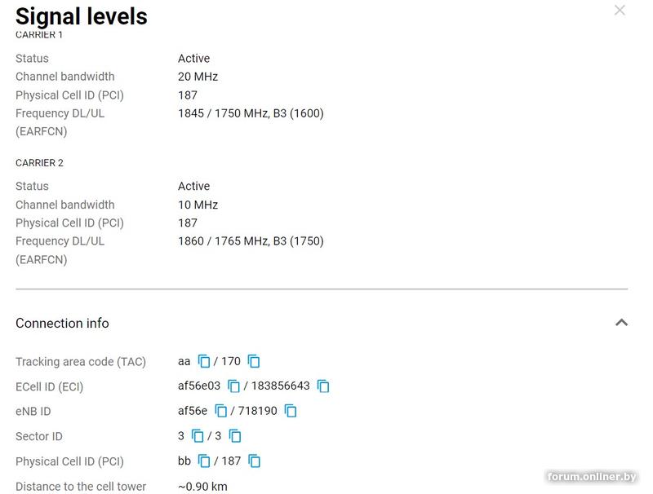
Task: Copy the hex ECell ID af56e03
Action: (233, 386)
